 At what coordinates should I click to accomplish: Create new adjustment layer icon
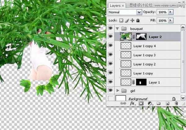[149, 104]
